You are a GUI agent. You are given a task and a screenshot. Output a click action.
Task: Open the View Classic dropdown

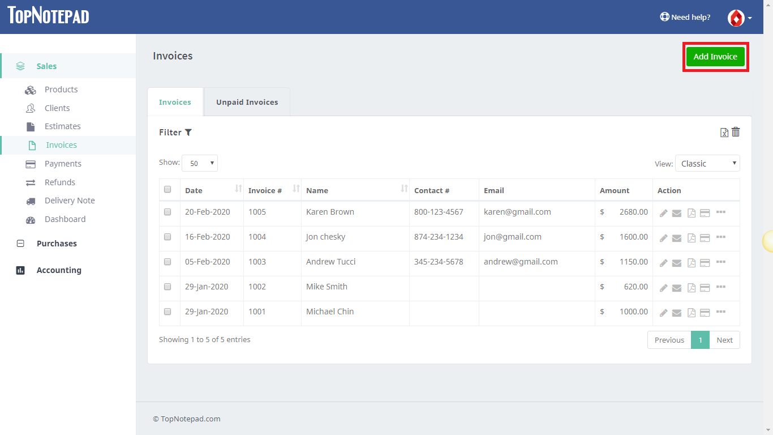[x=707, y=163]
